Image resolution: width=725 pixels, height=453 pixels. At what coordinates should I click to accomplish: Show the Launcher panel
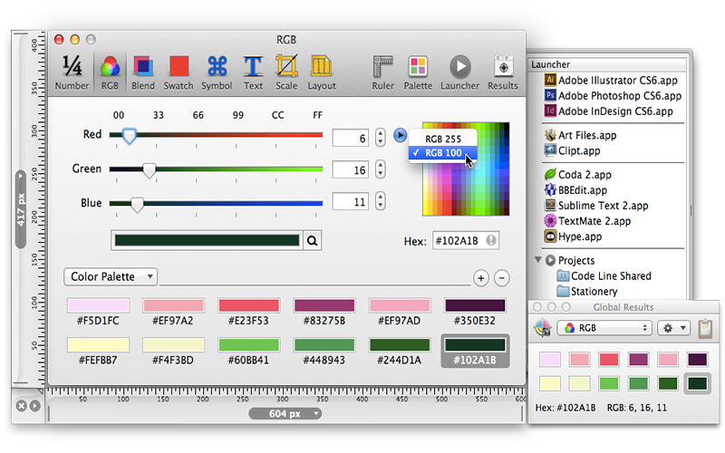tap(460, 72)
